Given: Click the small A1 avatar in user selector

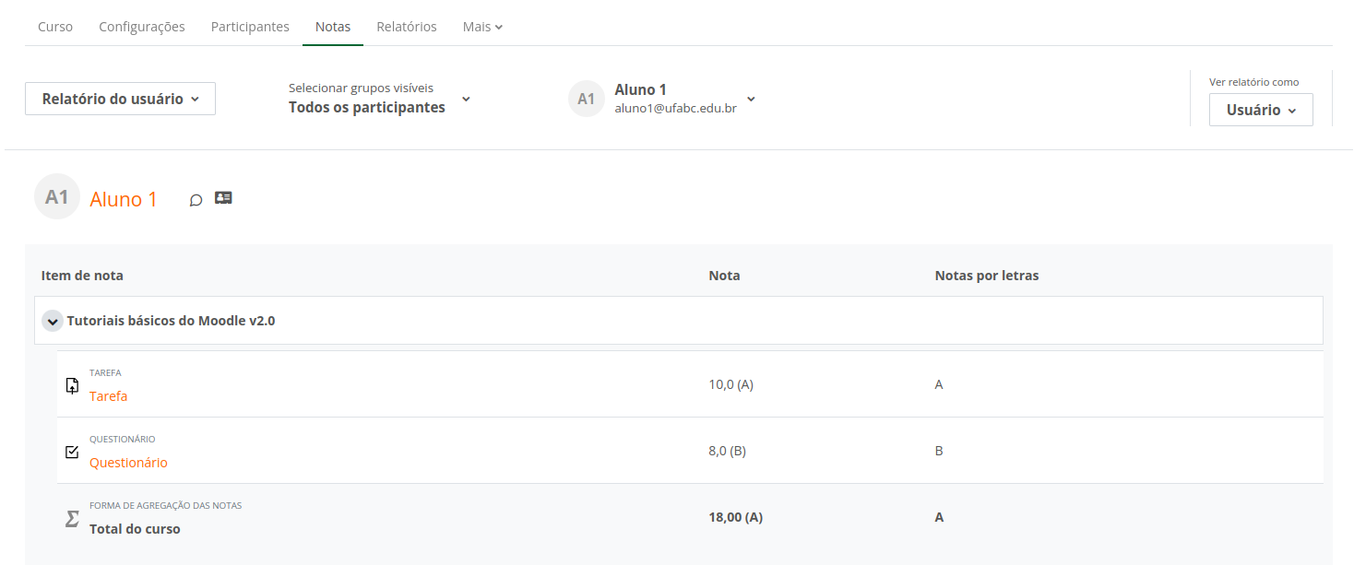Looking at the screenshot, I should click(x=587, y=99).
